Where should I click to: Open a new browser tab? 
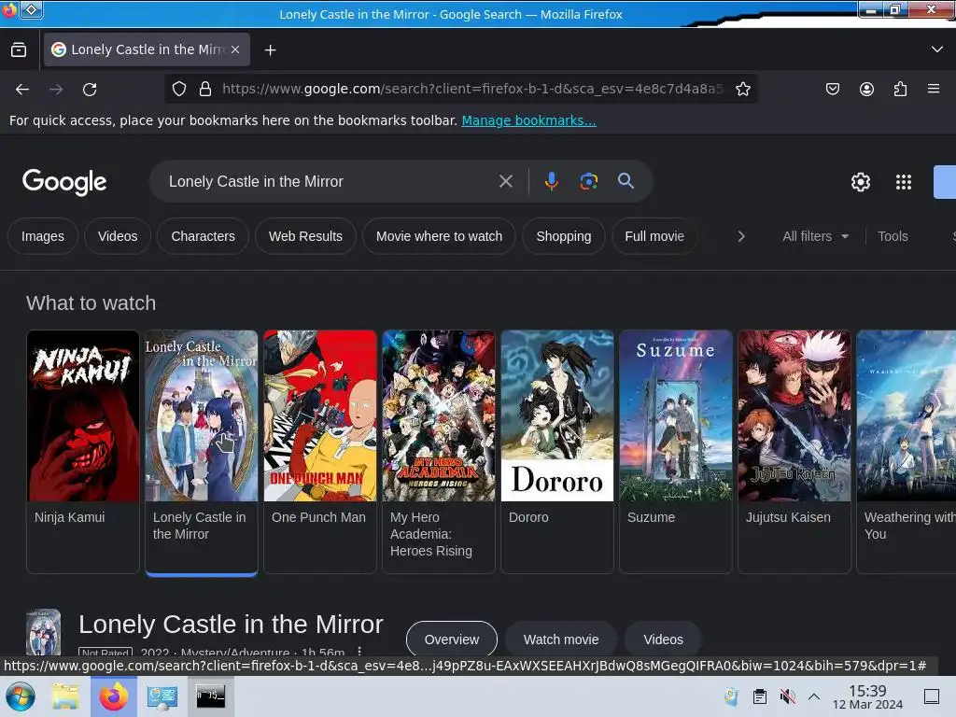click(x=270, y=50)
